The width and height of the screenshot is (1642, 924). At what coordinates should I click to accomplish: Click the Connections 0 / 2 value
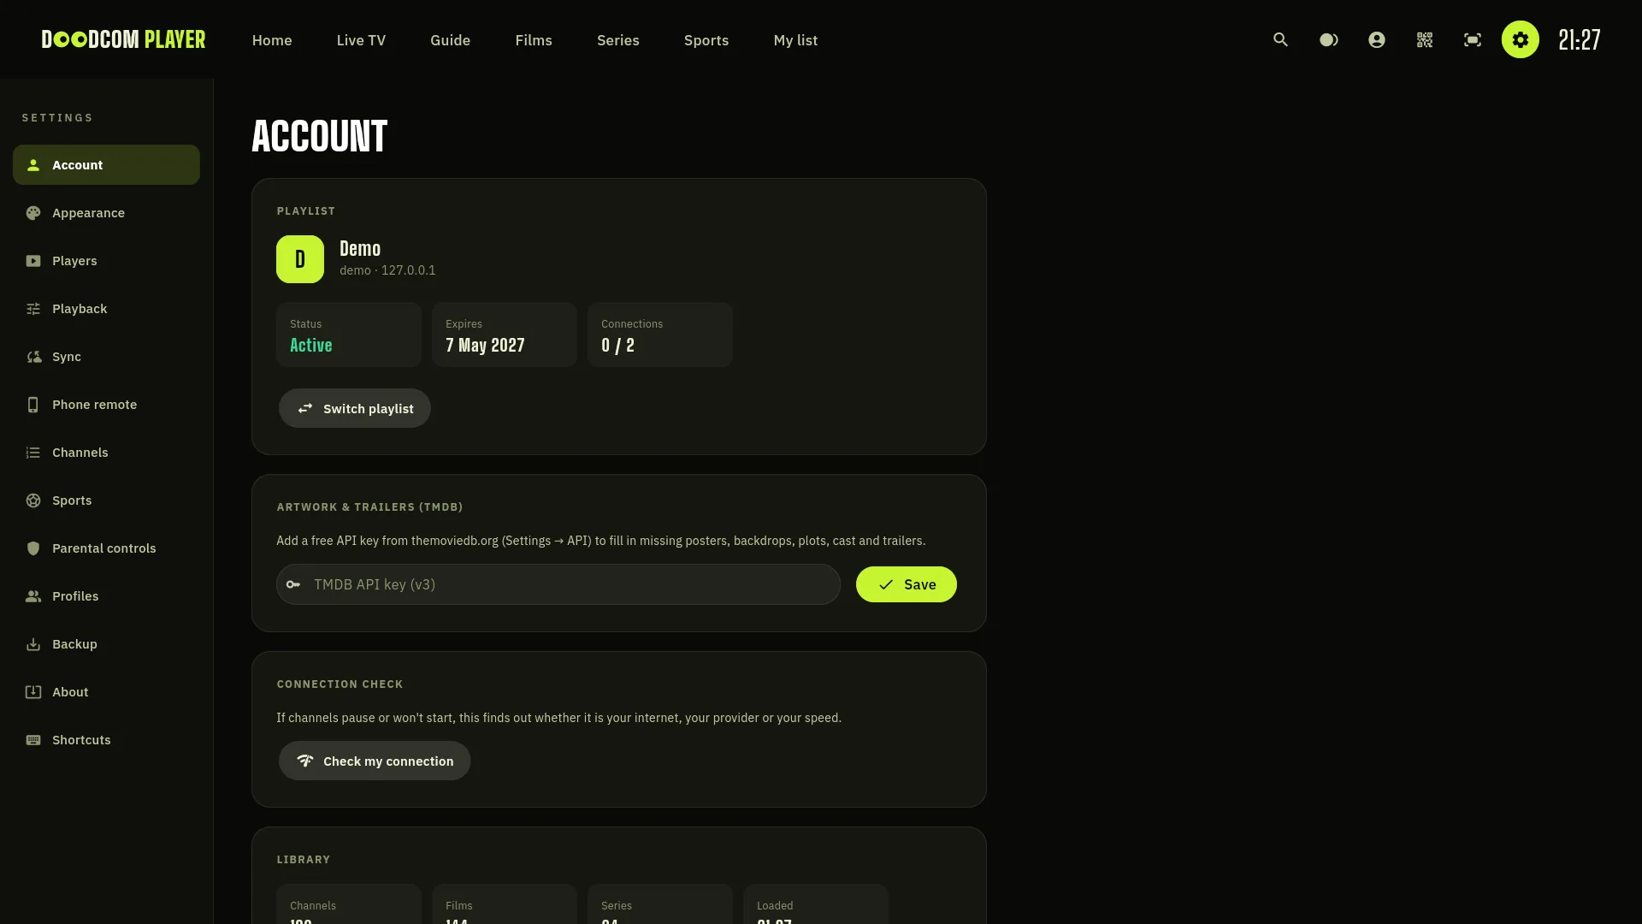coord(617,346)
